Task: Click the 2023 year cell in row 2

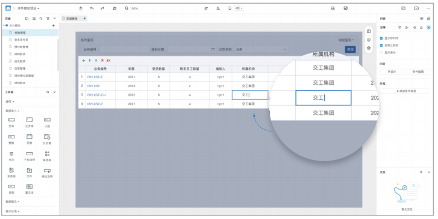Action: 131,86
